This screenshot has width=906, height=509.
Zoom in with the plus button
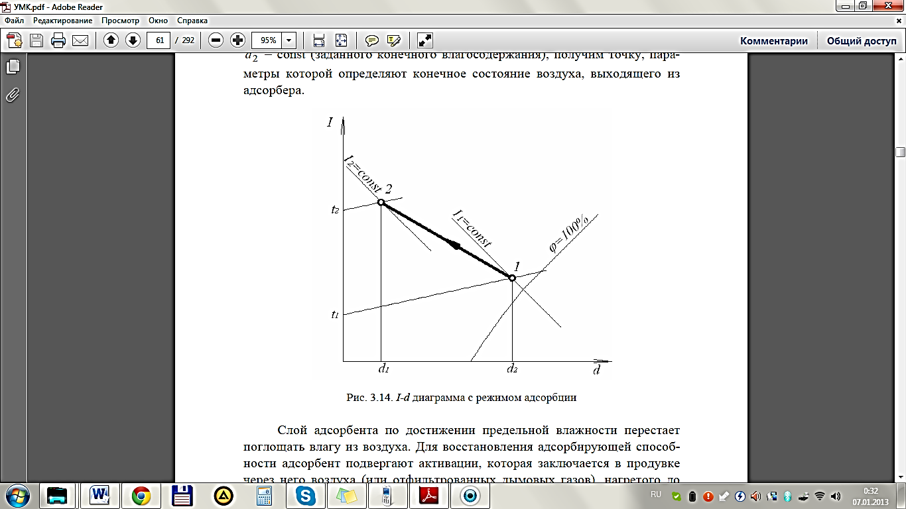point(237,40)
